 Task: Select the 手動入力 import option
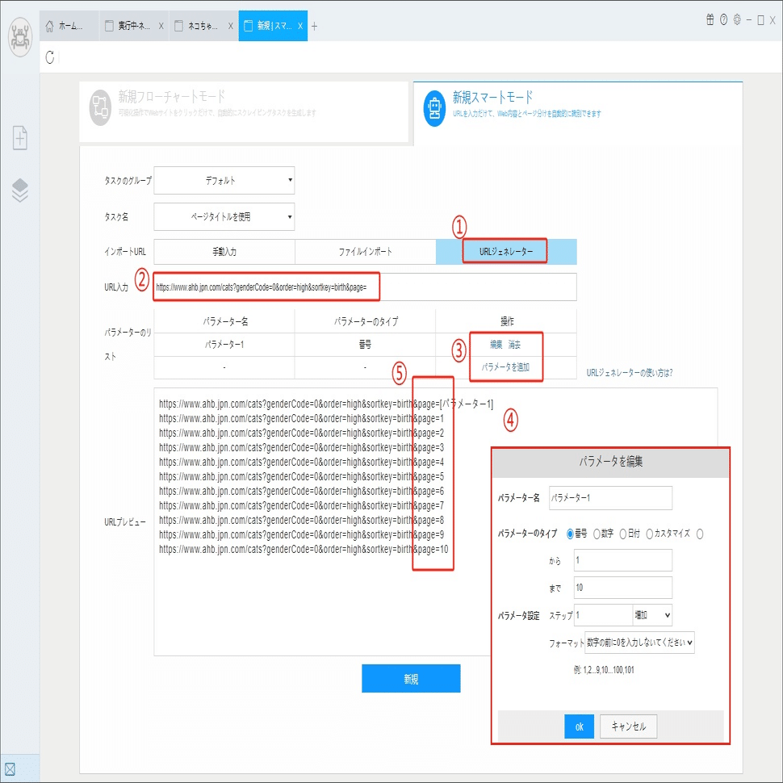(224, 252)
